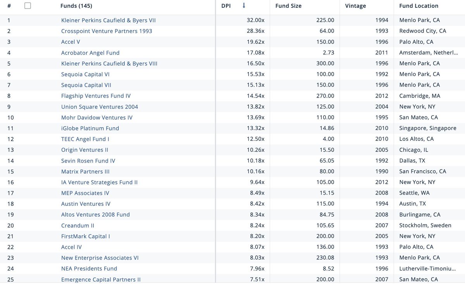Open Crosspoint Venture Partners 1993 link
465x284 pixels.
point(107,31)
